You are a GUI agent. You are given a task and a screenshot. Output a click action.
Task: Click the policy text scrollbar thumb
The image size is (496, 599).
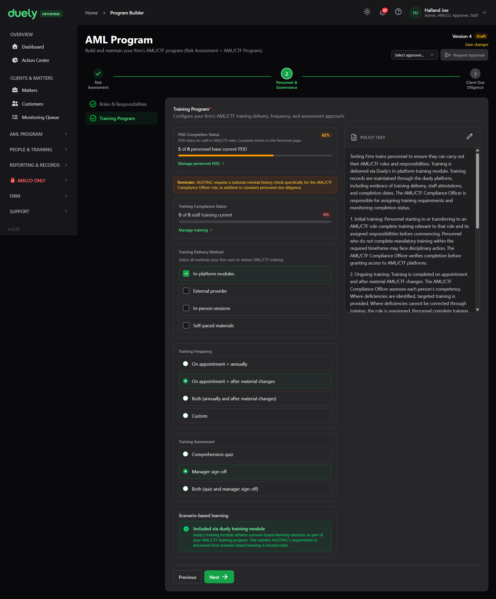[x=477, y=191]
